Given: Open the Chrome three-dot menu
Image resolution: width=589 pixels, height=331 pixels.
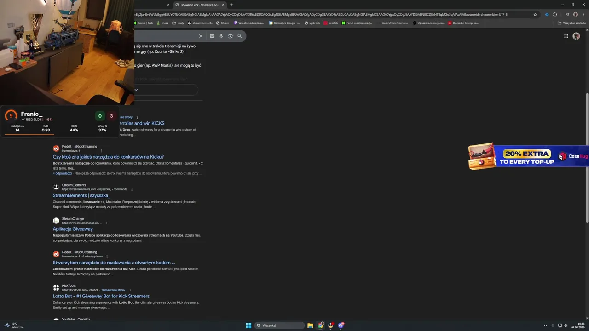Looking at the screenshot, I should click(x=583, y=14).
